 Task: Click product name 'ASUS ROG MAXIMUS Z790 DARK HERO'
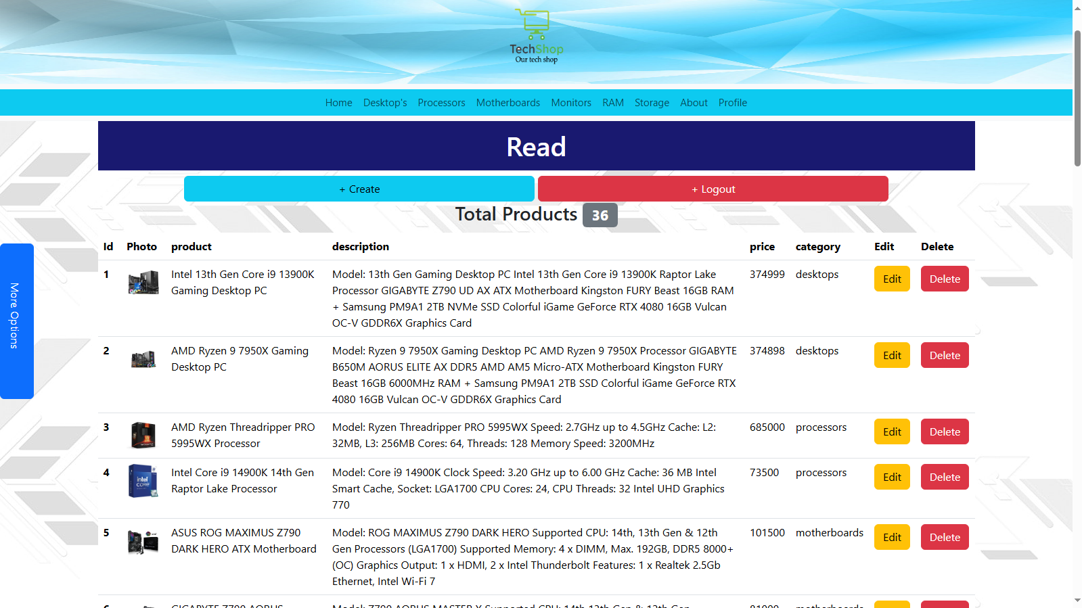tap(244, 540)
